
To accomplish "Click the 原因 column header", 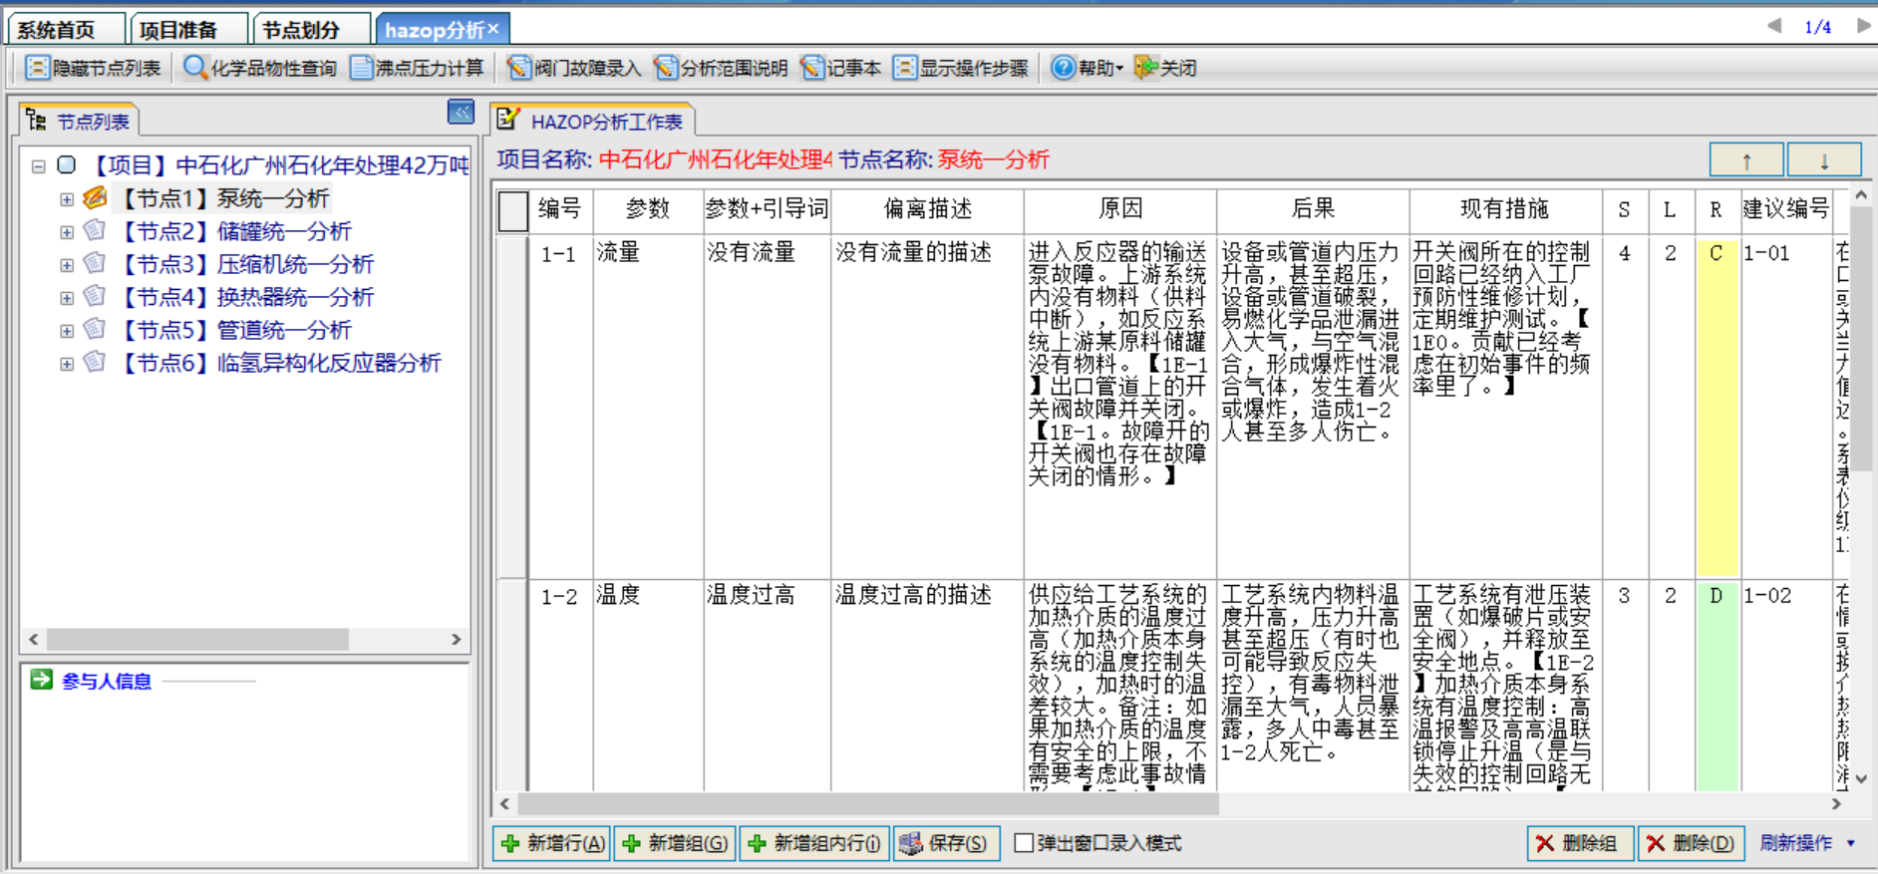I will 1120,209.
